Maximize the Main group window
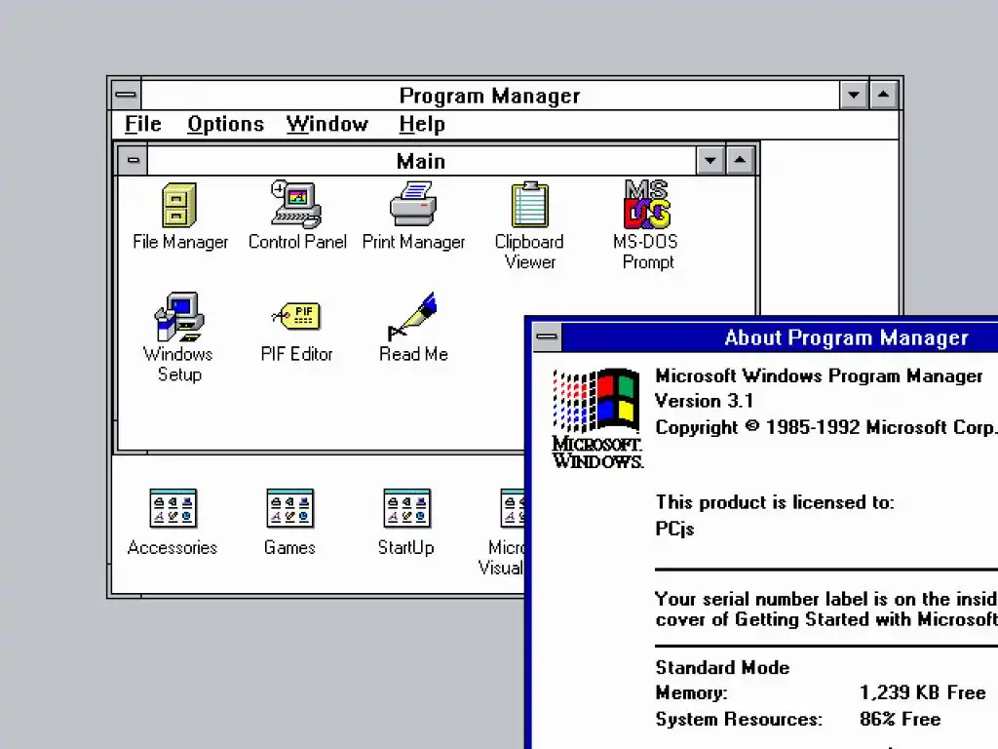The height and width of the screenshot is (749, 998). point(740,160)
